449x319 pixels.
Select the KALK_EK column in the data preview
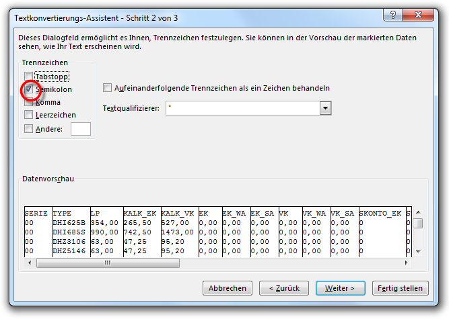[141, 232]
